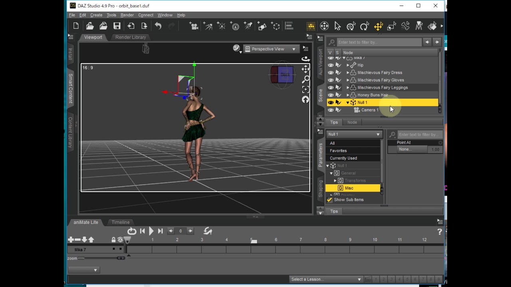Click the viewport reset camera icon

coord(306,100)
